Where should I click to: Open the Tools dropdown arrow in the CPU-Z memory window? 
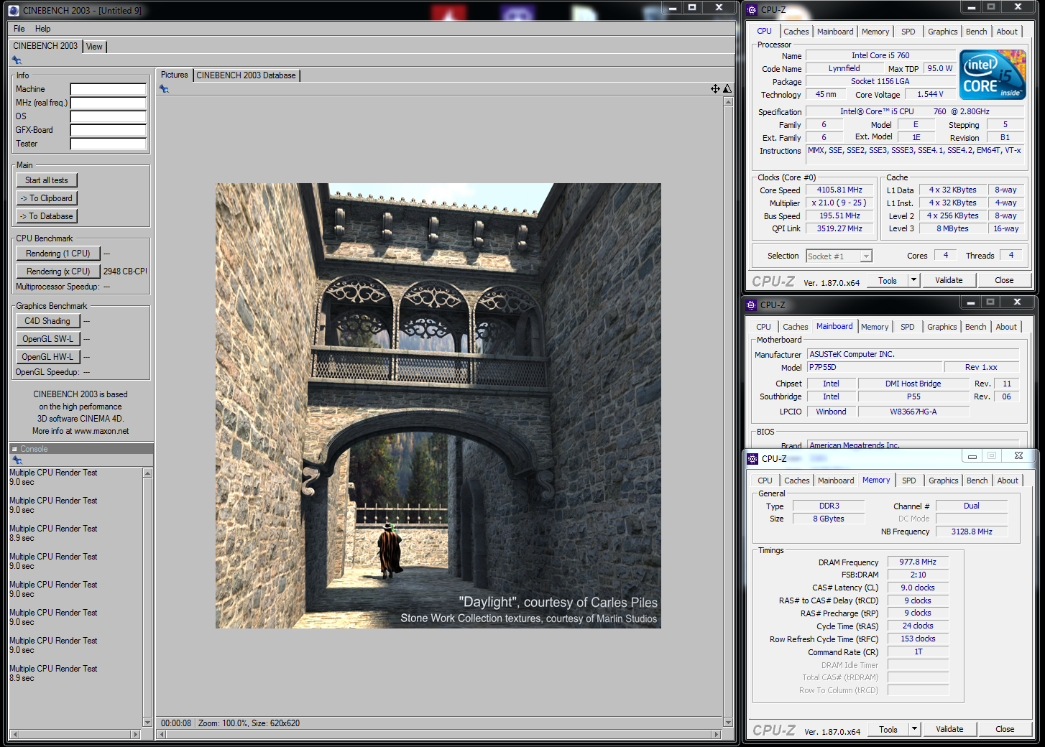[914, 729]
